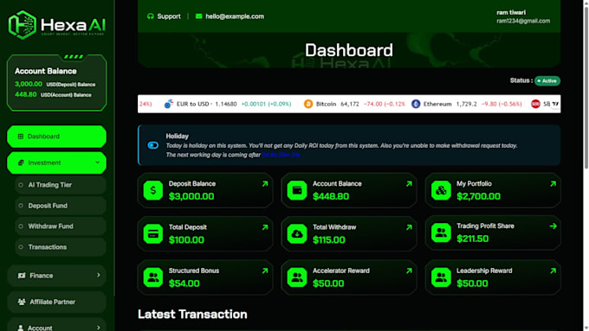Click EUR to USD ticker icon
Viewport: 589px width, 331px height.
click(169, 104)
